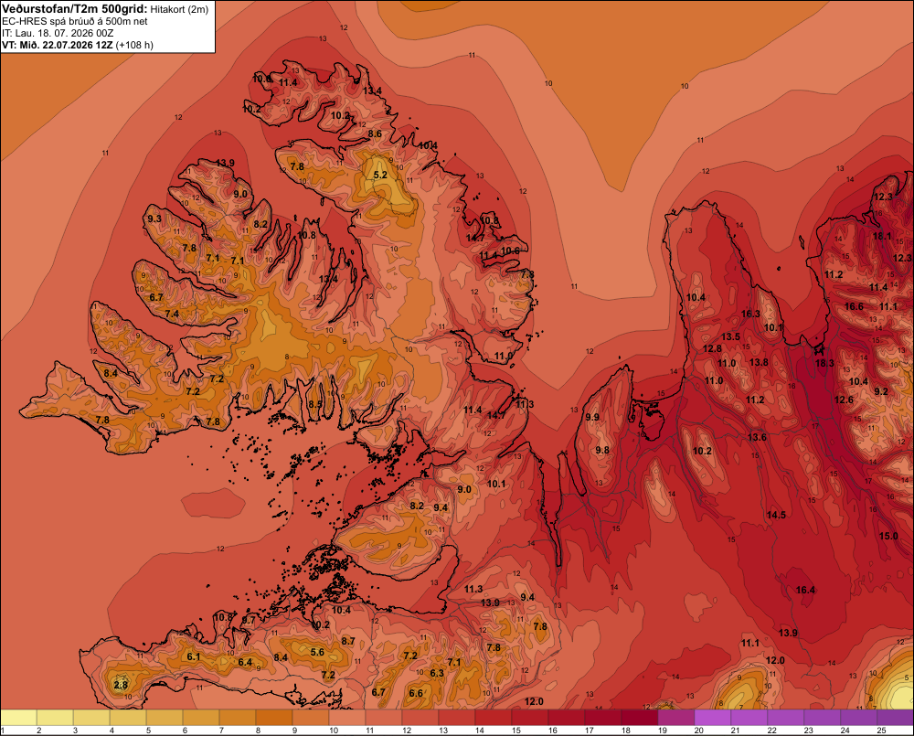
Task: Click the '2.8' temperature value on the map
Action: point(121,685)
